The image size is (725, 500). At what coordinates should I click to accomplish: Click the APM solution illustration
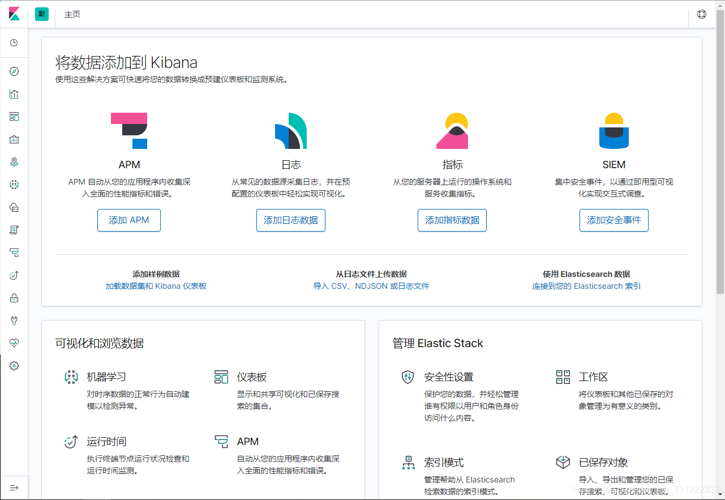tap(129, 130)
